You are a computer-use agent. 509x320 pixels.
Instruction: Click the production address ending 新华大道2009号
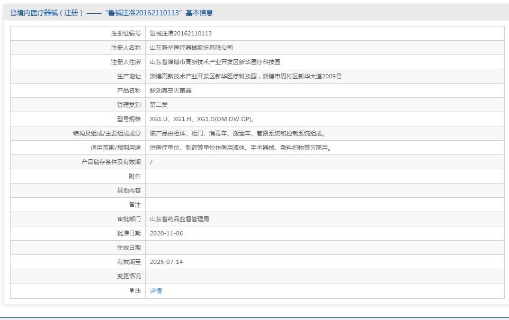pos(246,76)
